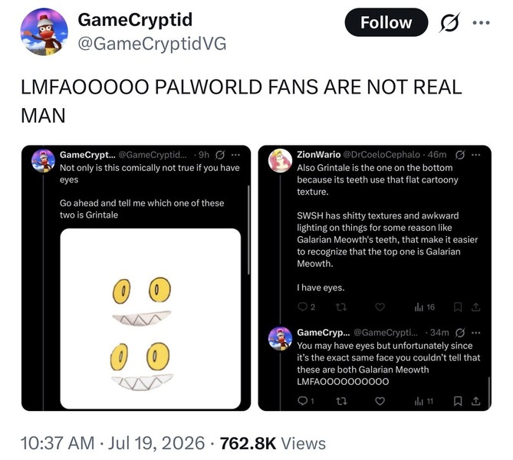The height and width of the screenshot is (460, 513).
Task: Open the Grintale faces comparison image
Action: point(150,318)
